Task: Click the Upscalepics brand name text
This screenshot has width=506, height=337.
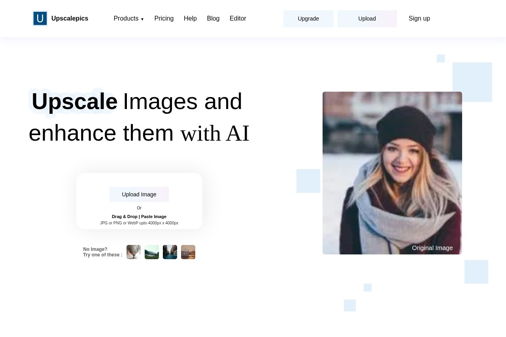Action: click(x=70, y=19)
